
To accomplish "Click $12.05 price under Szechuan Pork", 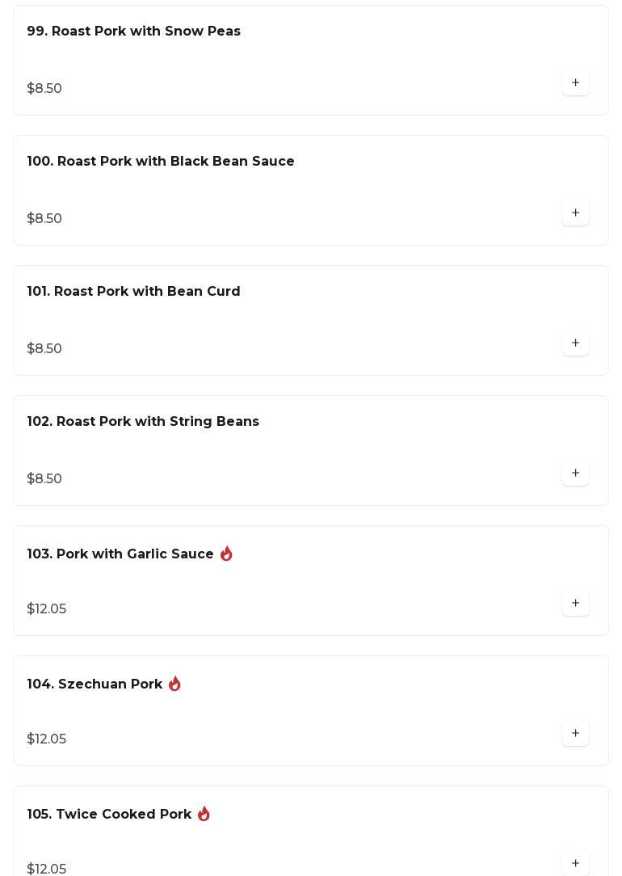I will 46,739.
